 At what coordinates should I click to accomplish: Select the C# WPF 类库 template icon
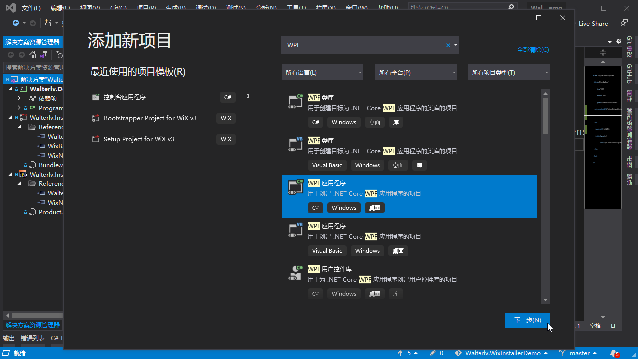(x=295, y=101)
